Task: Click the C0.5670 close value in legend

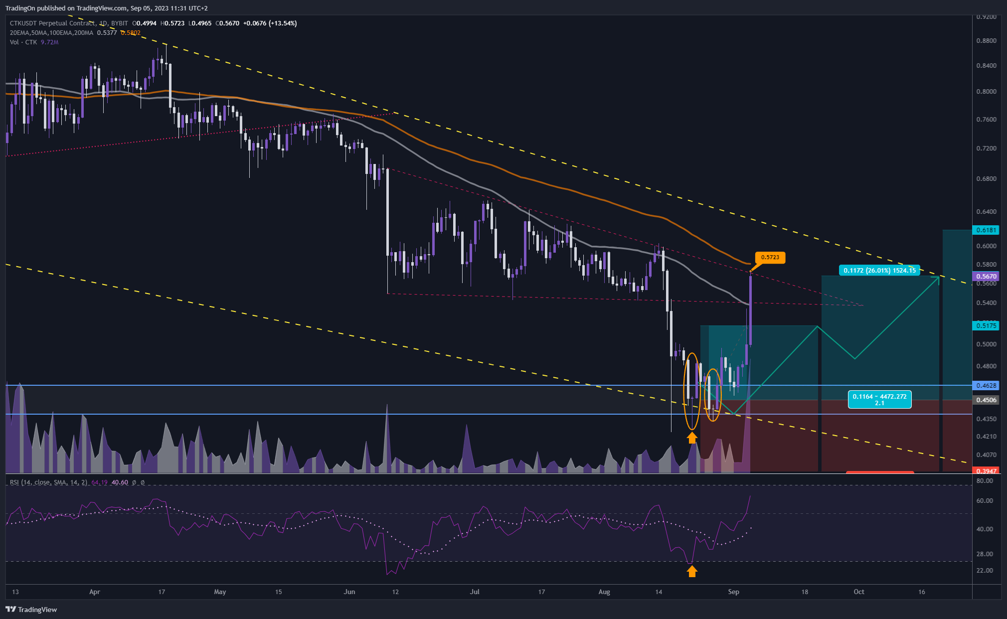Action: pyautogui.click(x=227, y=23)
